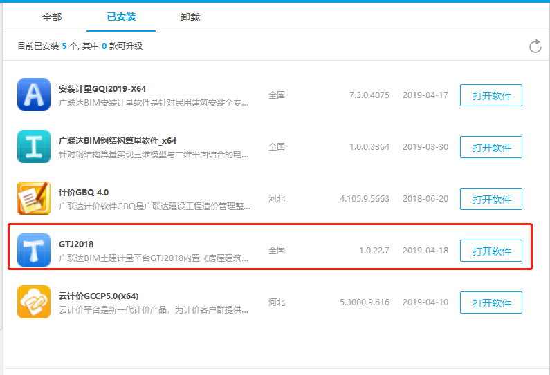
Task: Click the 全国 region of 广联达BIM钢结构算量软件
Action: (x=277, y=147)
